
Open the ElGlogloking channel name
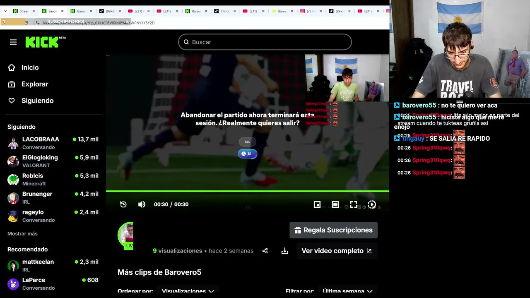(x=40, y=158)
